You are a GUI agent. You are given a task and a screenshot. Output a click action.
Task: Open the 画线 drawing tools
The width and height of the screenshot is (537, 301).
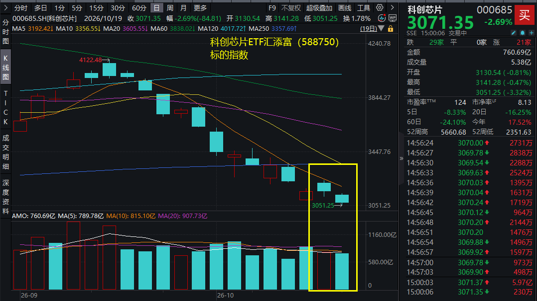pos(345,8)
